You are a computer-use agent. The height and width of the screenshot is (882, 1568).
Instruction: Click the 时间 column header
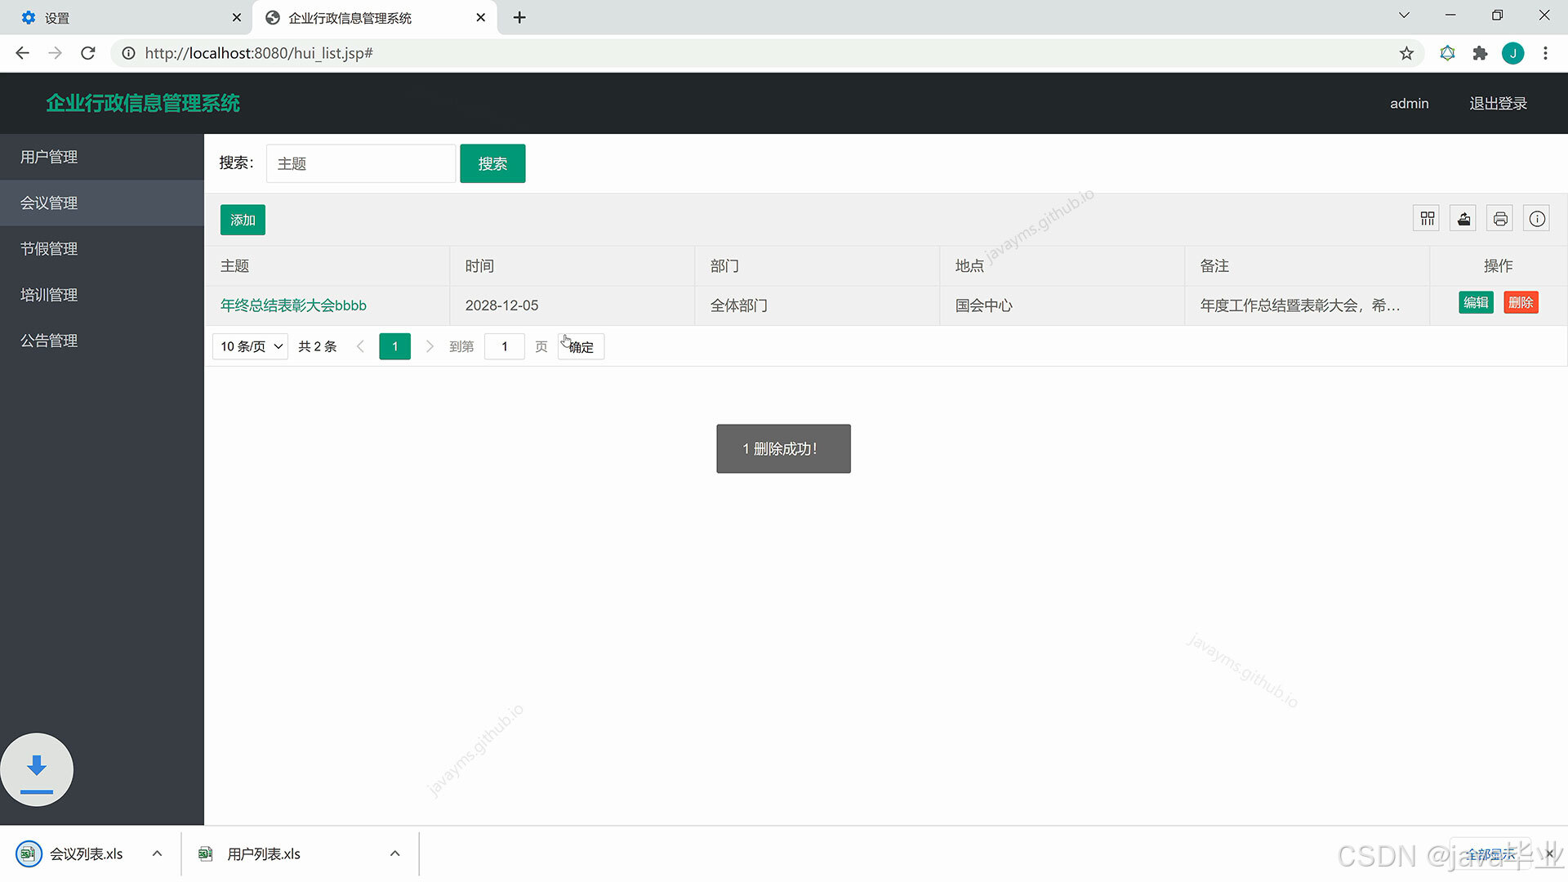click(x=572, y=266)
